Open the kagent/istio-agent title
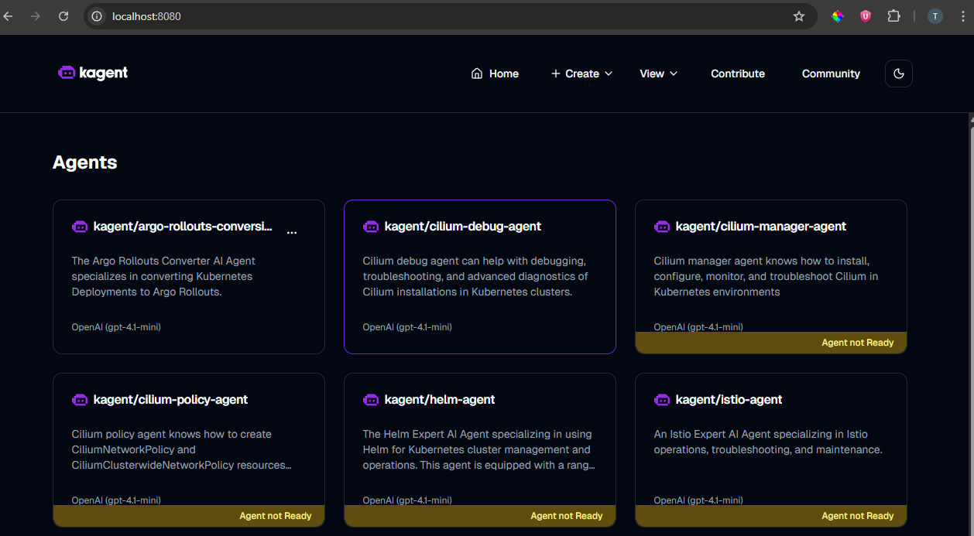 click(x=729, y=400)
